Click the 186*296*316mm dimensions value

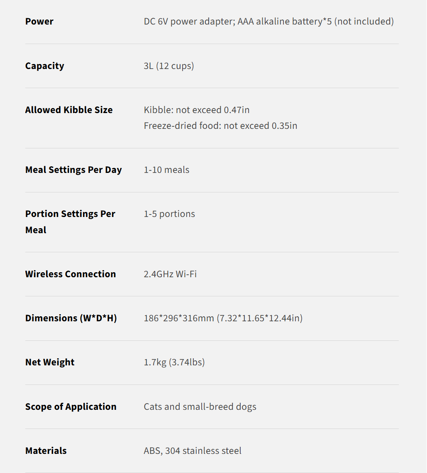click(223, 318)
